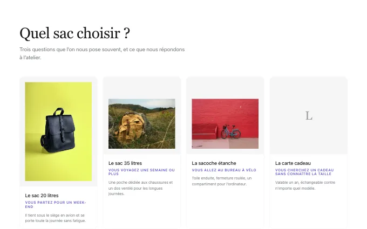Click "Vous partez pour un week-end" label
367x229 pixels.
(56, 204)
